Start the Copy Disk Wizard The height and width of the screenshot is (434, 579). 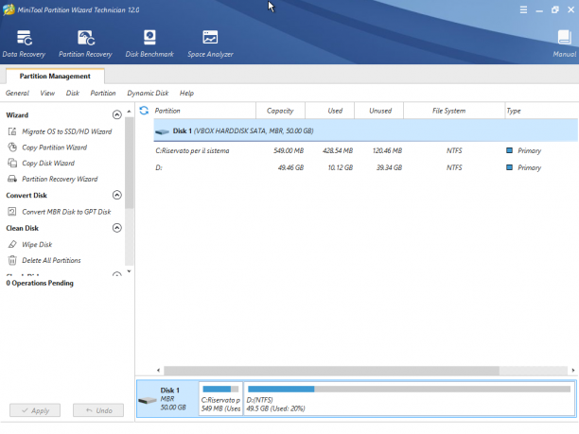[x=48, y=163]
